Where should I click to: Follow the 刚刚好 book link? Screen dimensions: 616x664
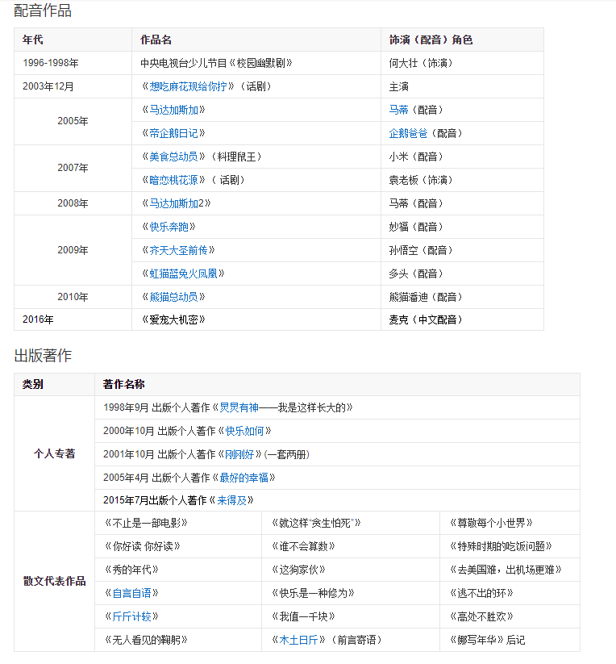coord(240,454)
